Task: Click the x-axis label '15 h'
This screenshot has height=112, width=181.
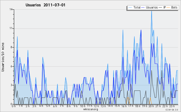Action: (117, 106)
